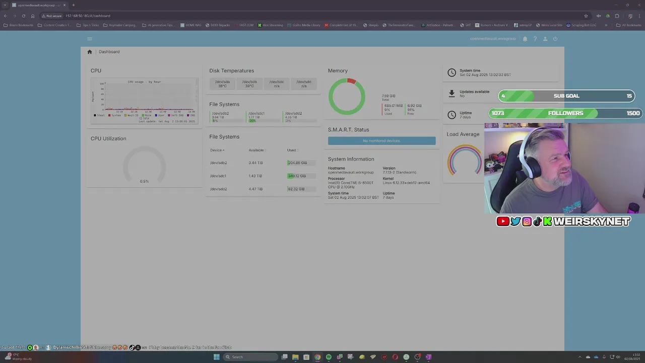645x363 pixels.
Task: Open the taskbar clock and date
Action: pos(632,357)
